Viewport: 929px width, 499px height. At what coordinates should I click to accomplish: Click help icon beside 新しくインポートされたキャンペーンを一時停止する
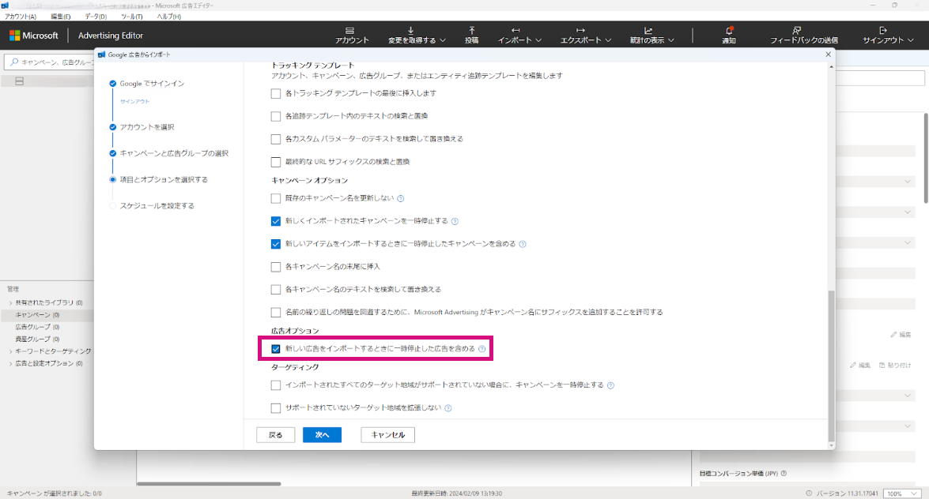[455, 221]
